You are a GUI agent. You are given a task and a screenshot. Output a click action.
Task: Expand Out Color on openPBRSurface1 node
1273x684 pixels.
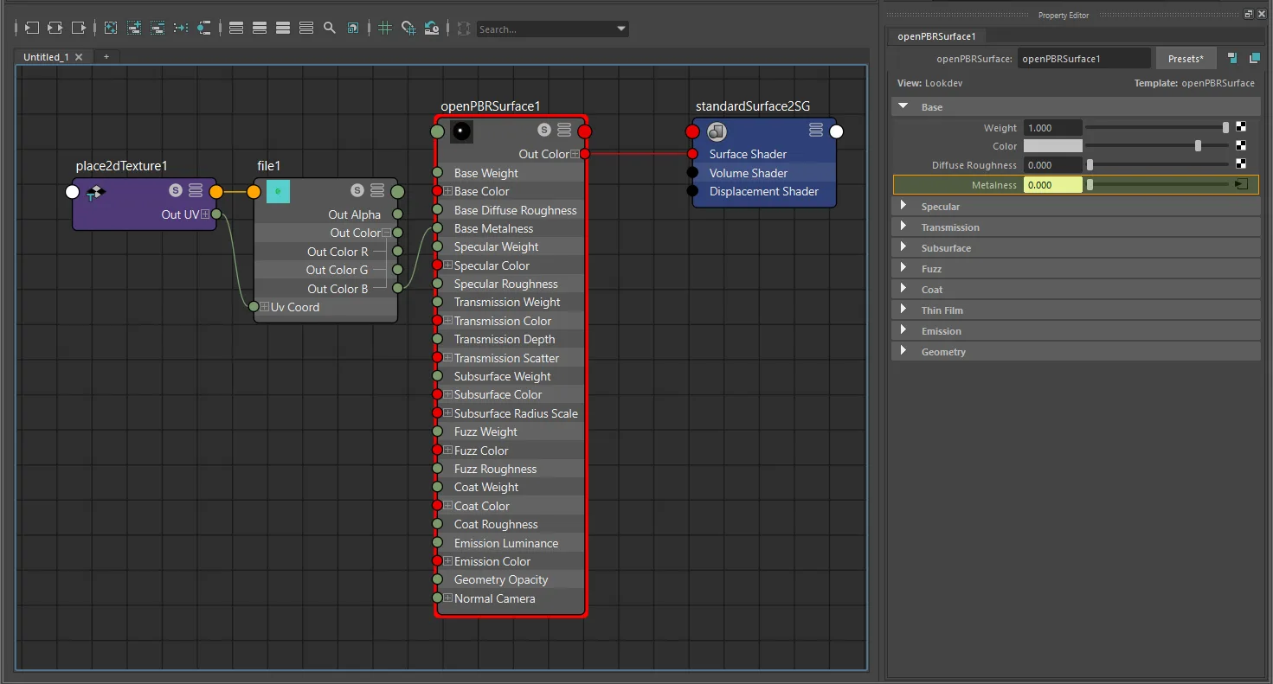(x=575, y=154)
